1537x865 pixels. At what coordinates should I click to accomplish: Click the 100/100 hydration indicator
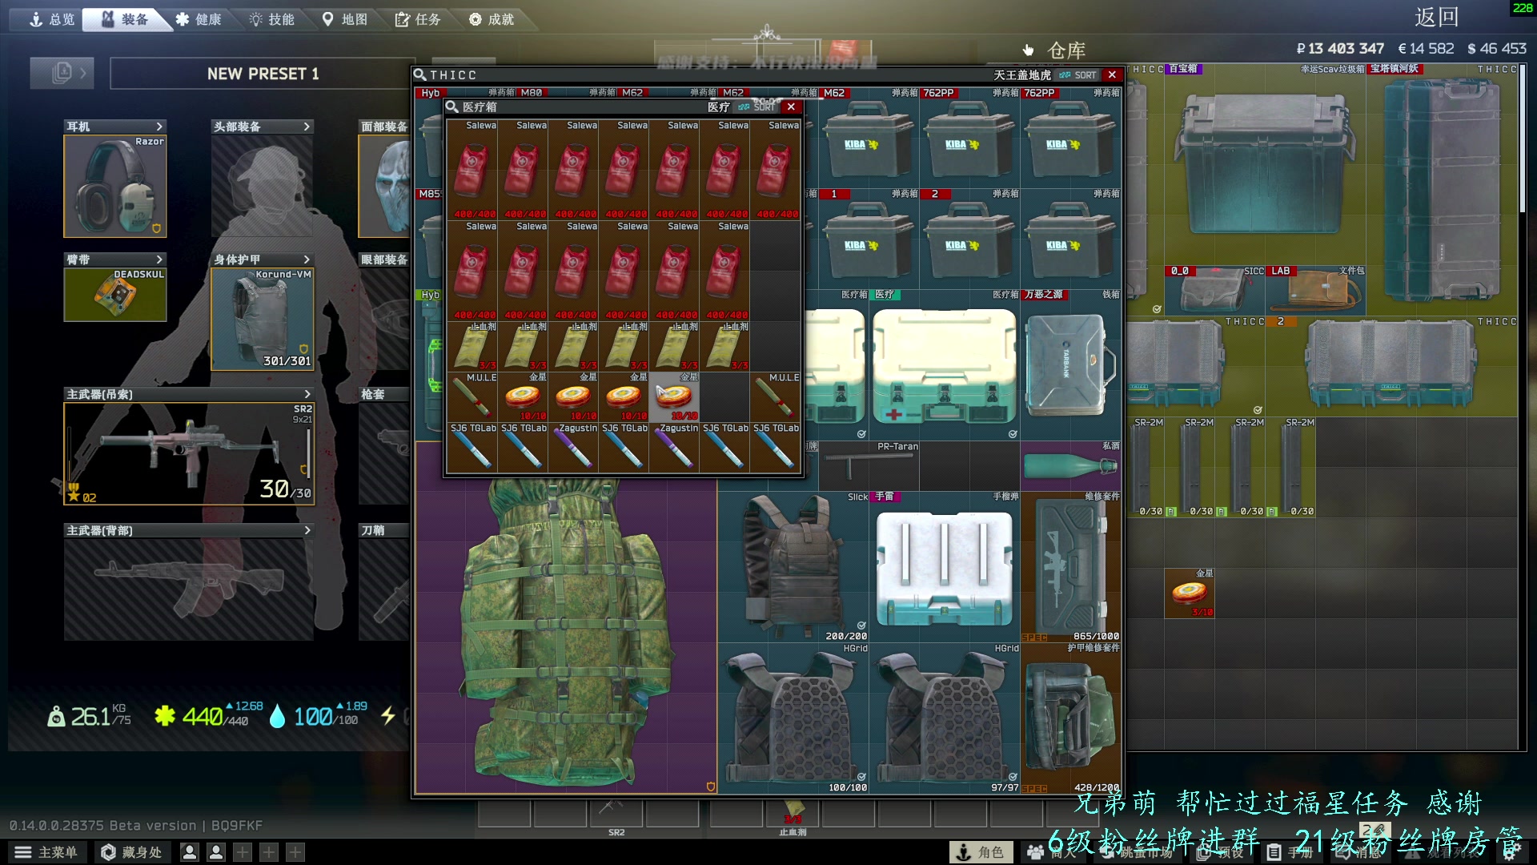[x=319, y=715]
